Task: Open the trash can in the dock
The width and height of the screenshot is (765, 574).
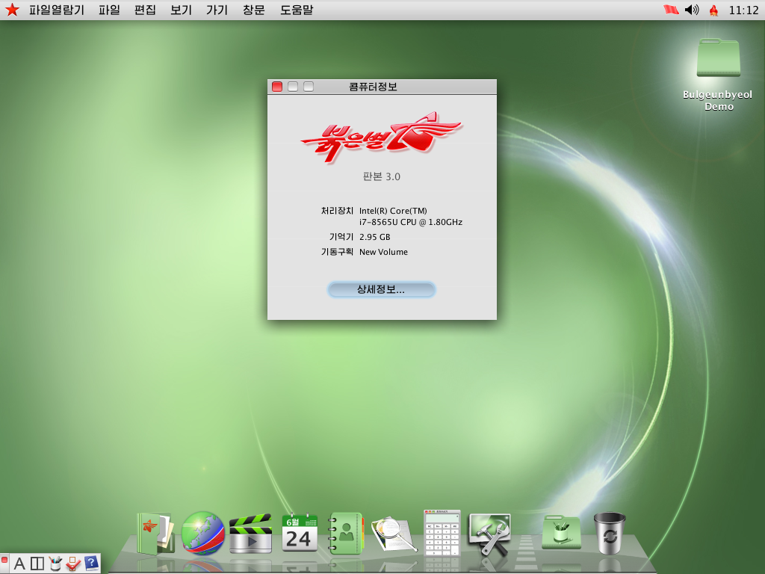Action: click(610, 533)
